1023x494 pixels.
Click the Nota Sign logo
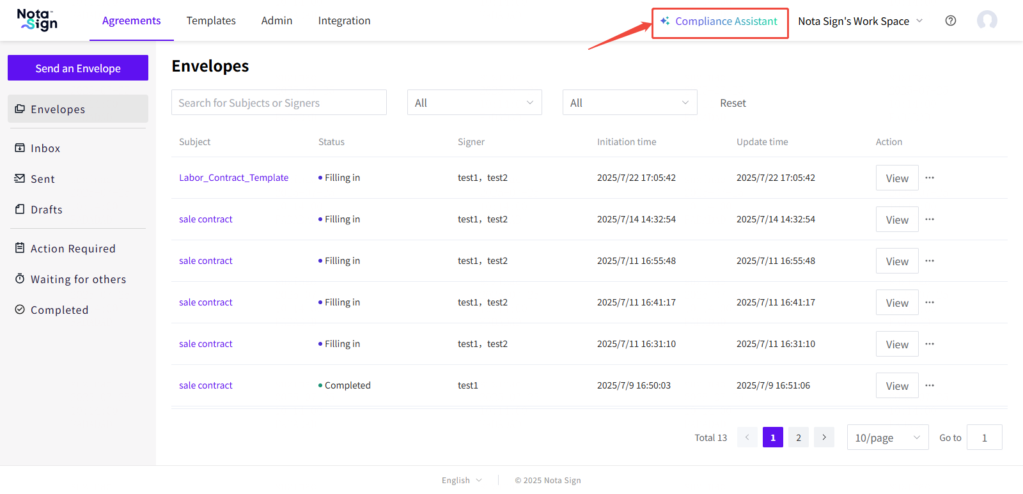coord(37,20)
